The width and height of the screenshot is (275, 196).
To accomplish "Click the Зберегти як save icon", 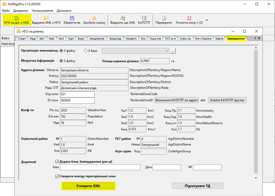I will 72,18.
